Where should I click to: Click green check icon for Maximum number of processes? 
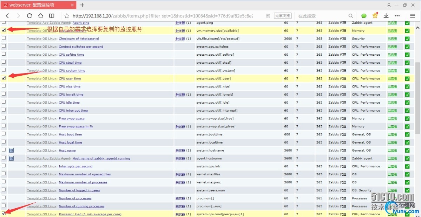coord(407,182)
